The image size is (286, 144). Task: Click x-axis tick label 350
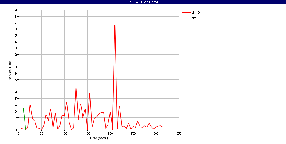coord(179,133)
